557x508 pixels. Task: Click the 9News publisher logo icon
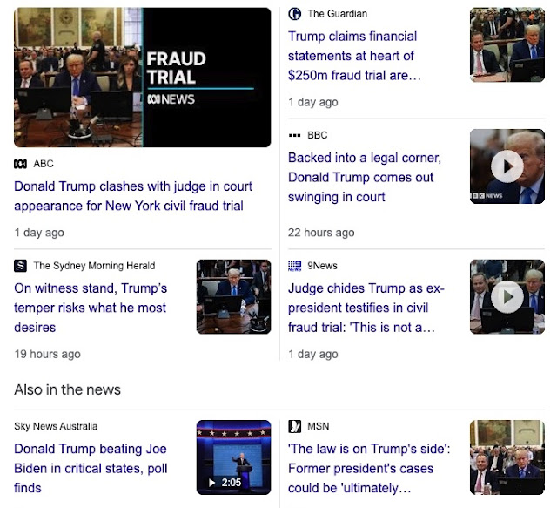coord(294,266)
